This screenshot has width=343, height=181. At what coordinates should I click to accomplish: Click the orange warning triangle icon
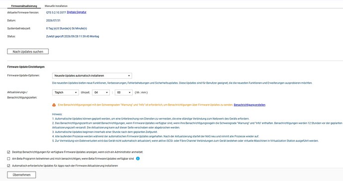[54, 105]
